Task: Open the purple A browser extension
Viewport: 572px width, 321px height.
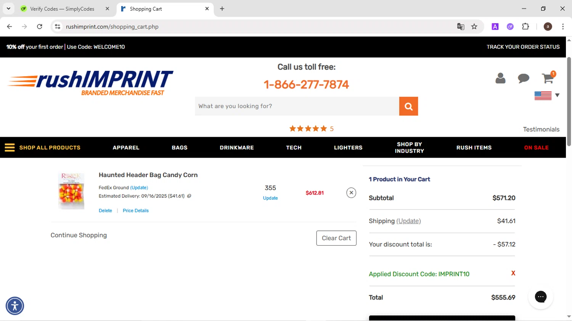Action: (495, 27)
